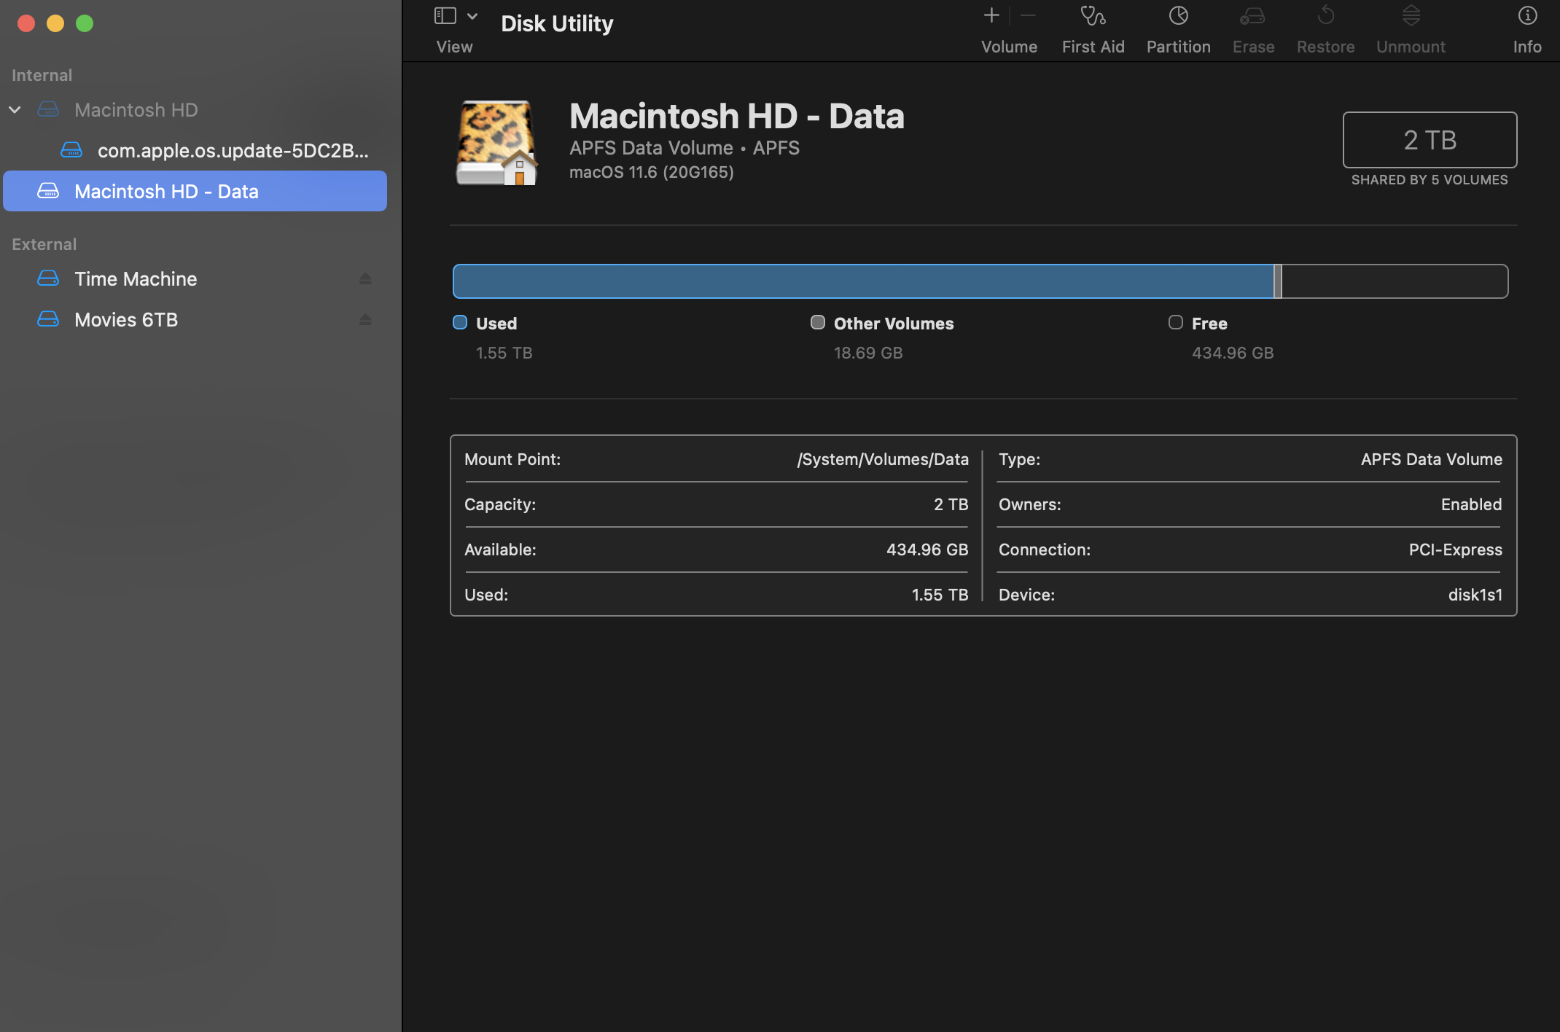Collapse the Macintosh HD tree chevron
This screenshot has width=1560, height=1032.
[15, 110]
